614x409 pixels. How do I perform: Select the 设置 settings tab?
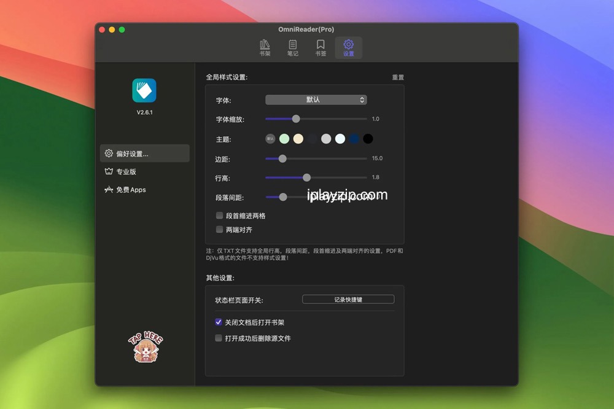349,48
